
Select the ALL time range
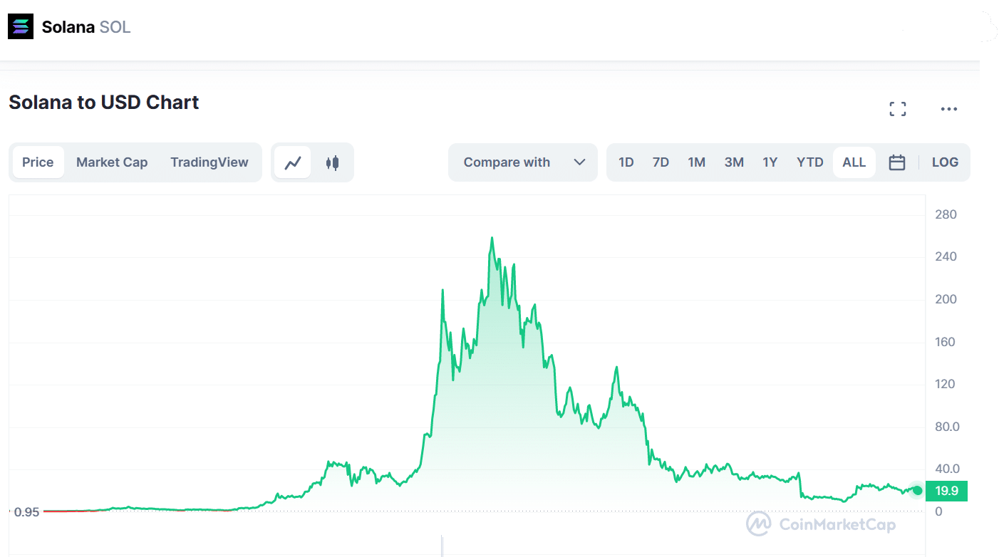[x=854, y=162]
